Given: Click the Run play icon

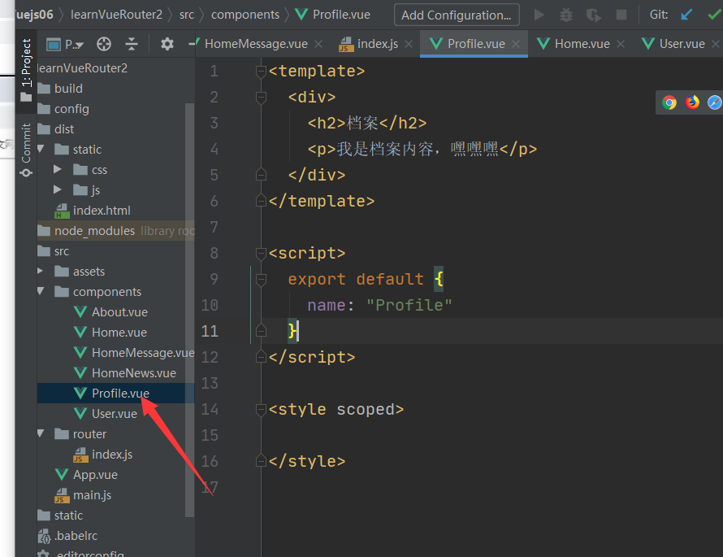Looking at the screenshot, I should pyautogui.click(x=539, y=15).
